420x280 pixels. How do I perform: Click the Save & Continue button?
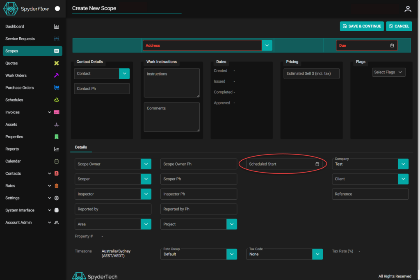tap(362, 26)
